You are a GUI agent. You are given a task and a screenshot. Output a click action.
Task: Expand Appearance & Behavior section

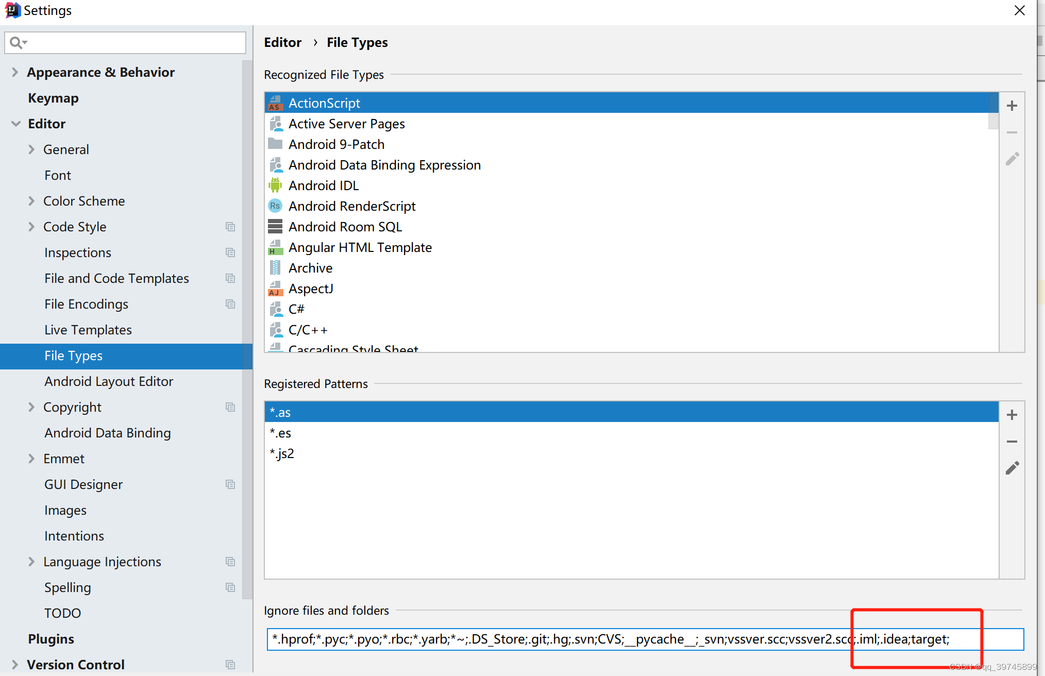tap(15, 72)
